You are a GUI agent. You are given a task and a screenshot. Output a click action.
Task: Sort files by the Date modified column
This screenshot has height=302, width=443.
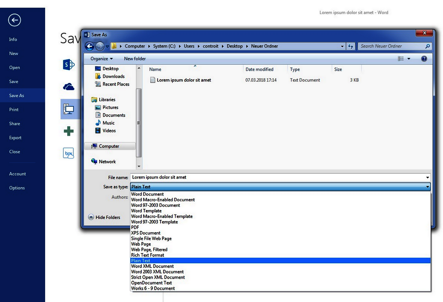pos(259,69)
